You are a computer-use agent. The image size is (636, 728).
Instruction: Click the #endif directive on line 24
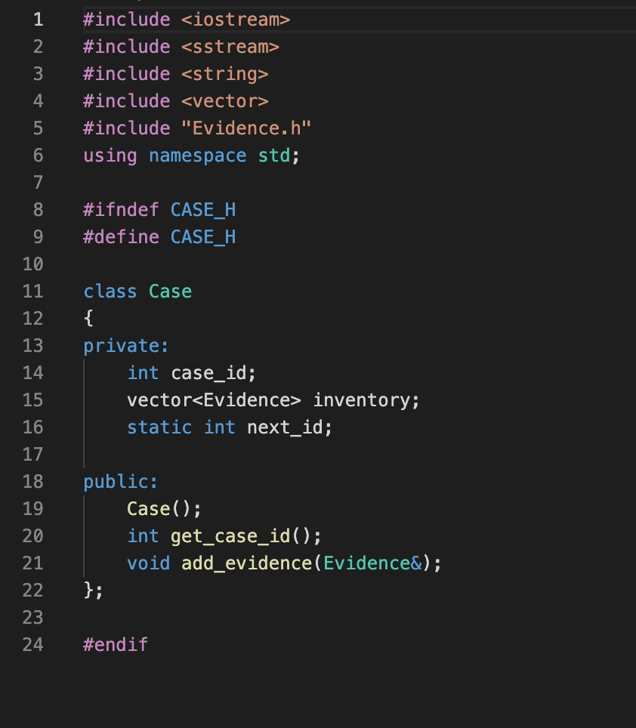coord(116,645)
